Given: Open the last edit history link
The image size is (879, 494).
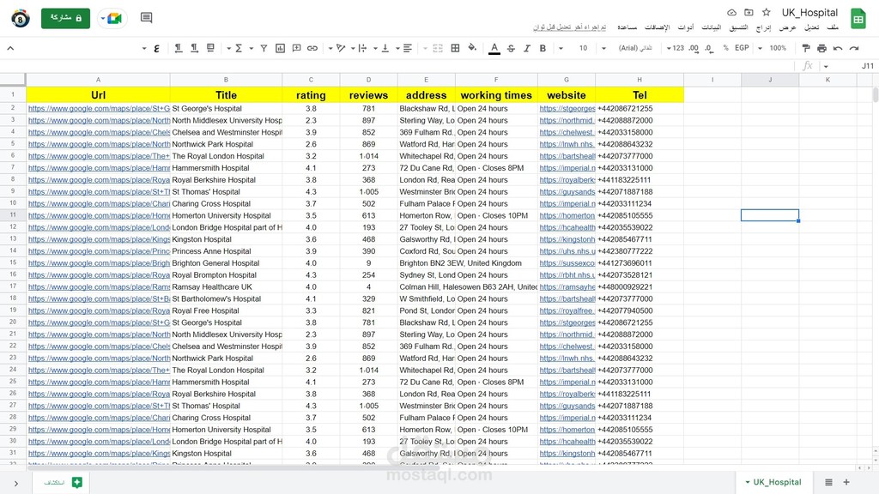Looking at the screenshot, I should click(569, 27).
